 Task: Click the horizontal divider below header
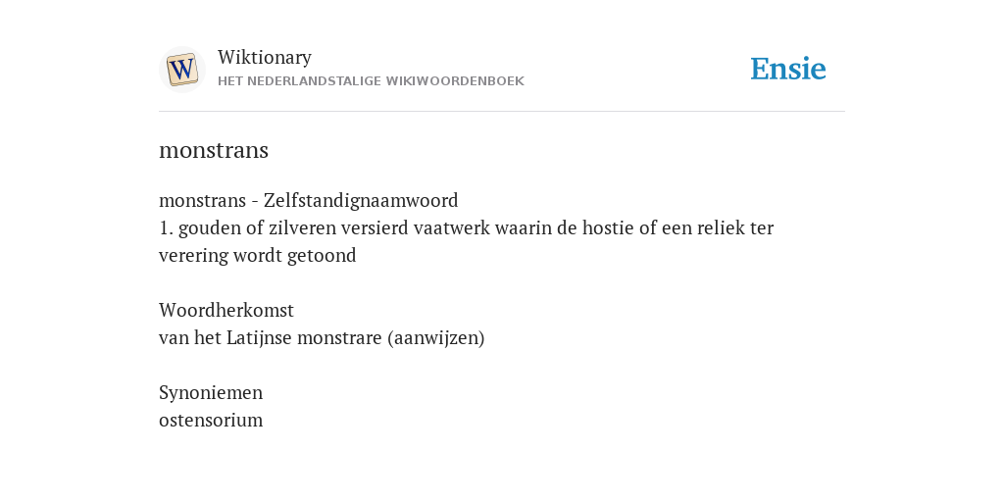pyautogui.click(x=502, y=112)
